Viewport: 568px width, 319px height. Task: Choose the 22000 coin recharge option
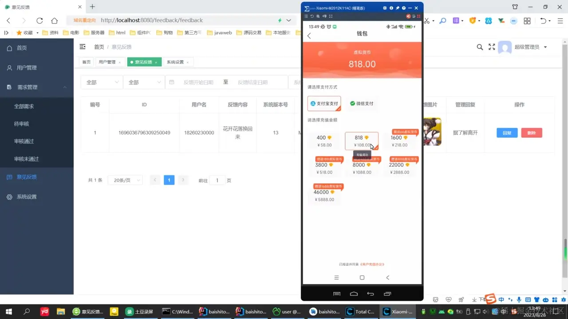point(399,168)
